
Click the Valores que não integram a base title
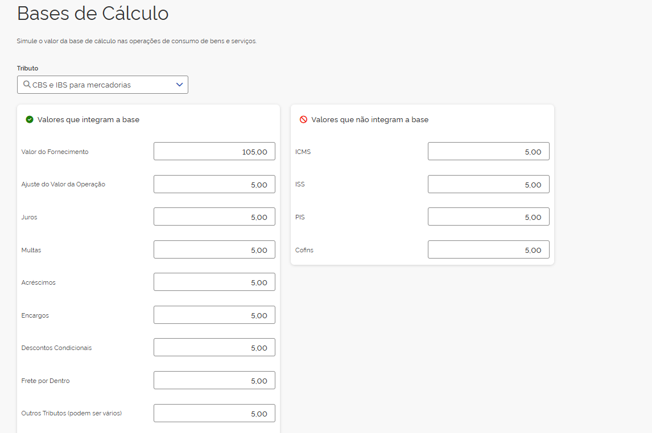click(x=370, y=119)
